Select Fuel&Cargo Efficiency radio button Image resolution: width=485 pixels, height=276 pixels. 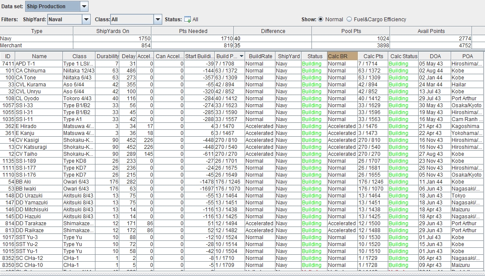pos(350,20)
